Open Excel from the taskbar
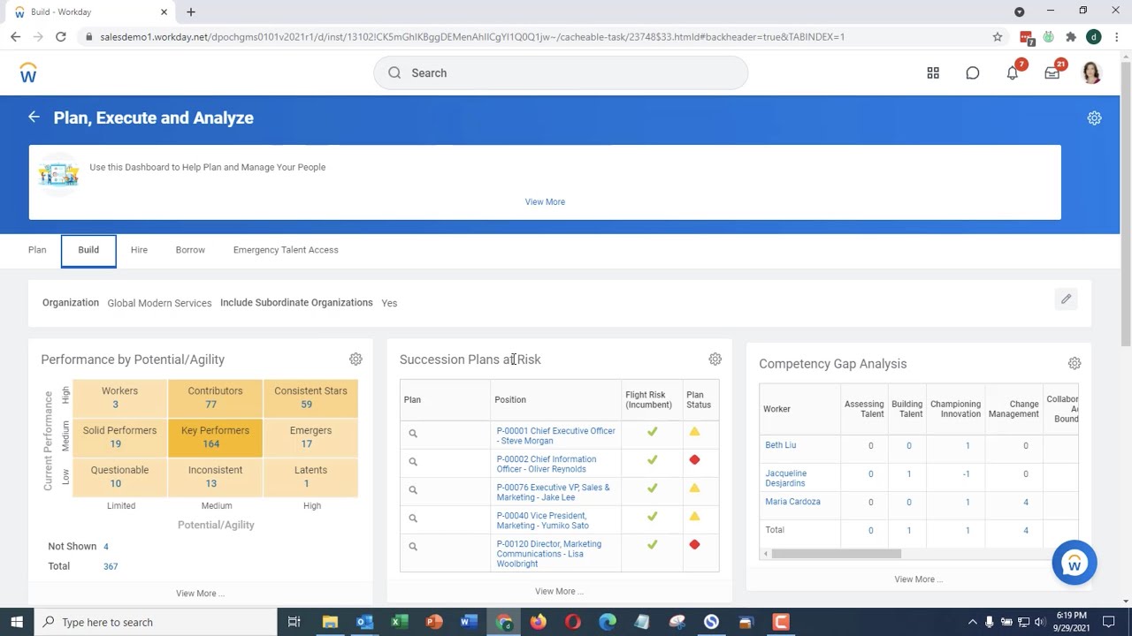 pos(399,622)
